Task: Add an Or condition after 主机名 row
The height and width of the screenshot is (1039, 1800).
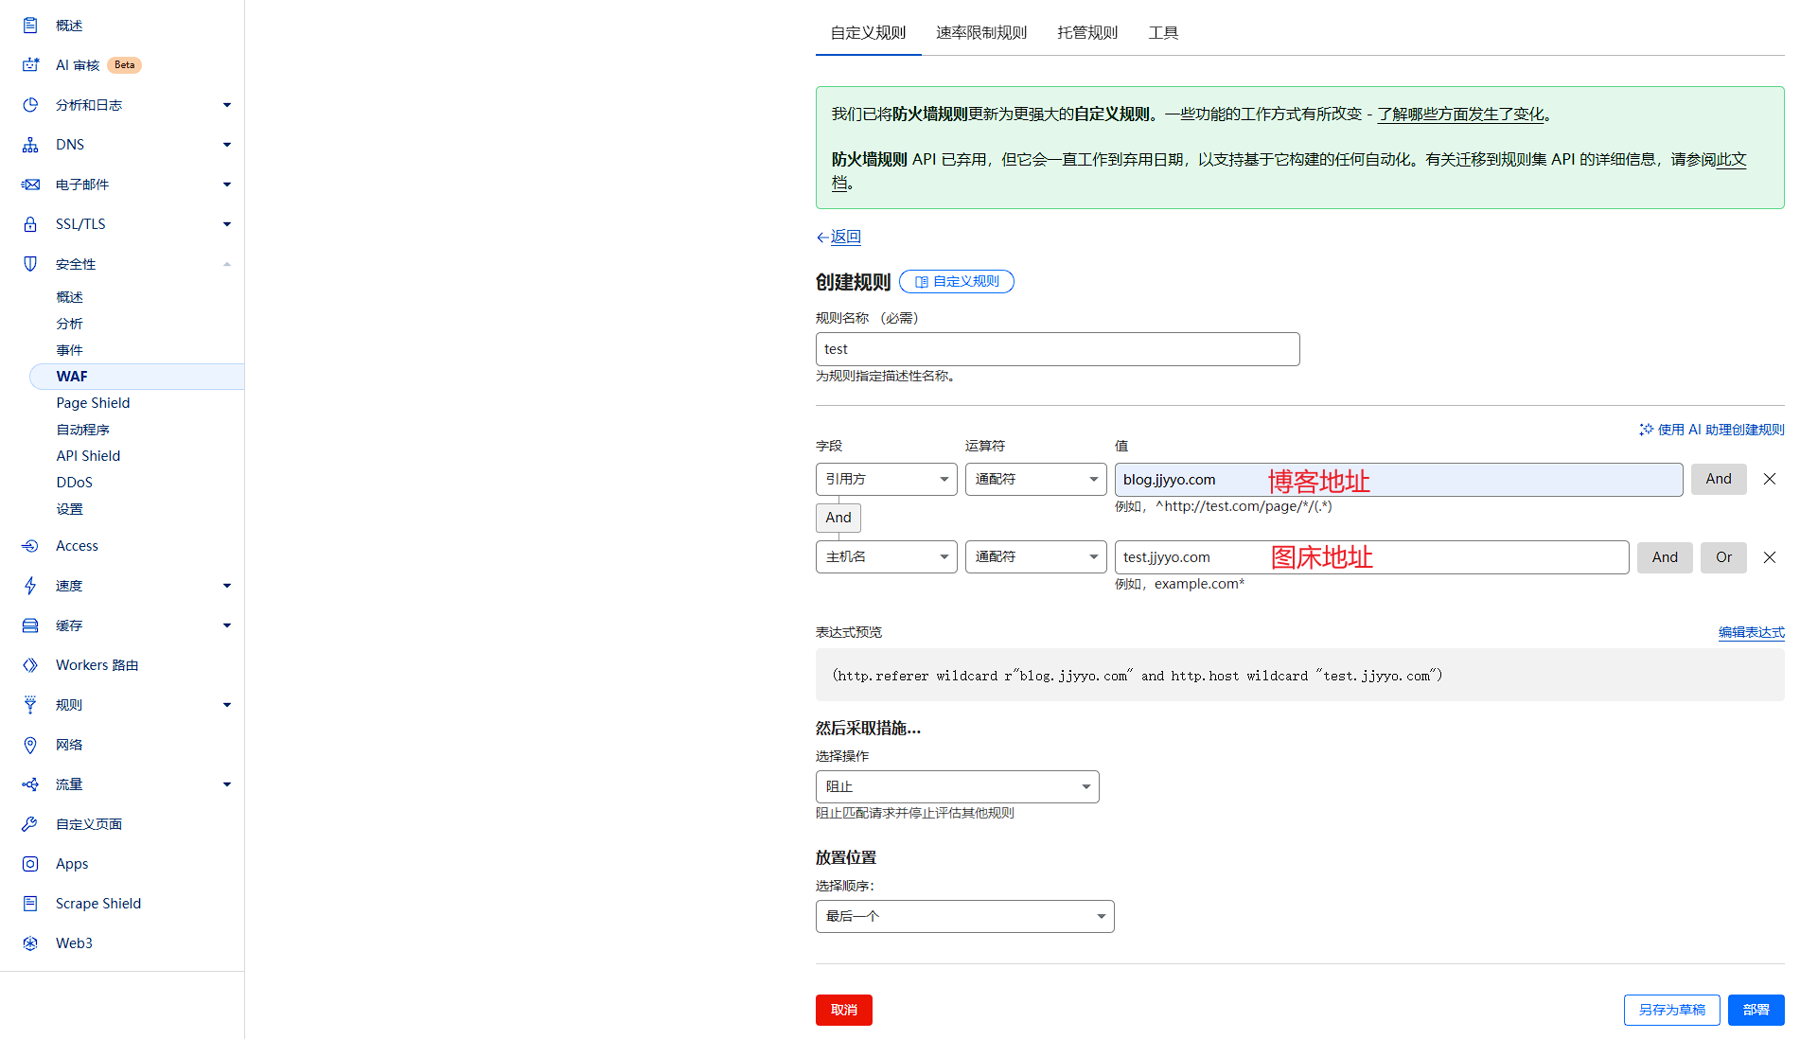Action: pyautogui.click(x=1723, y=557)
